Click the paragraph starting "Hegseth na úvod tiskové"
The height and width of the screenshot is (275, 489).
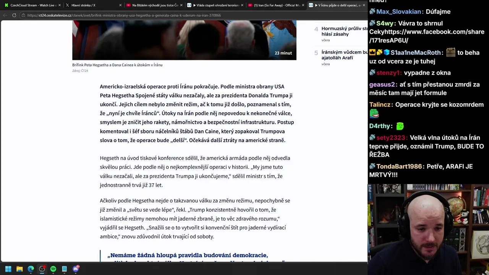[x=195, y=171]
